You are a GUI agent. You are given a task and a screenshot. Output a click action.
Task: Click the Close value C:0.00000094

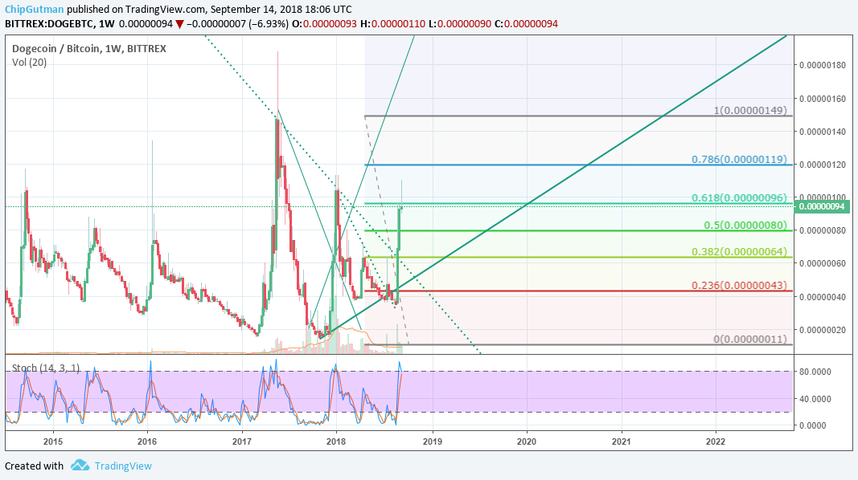coord(526,24)
